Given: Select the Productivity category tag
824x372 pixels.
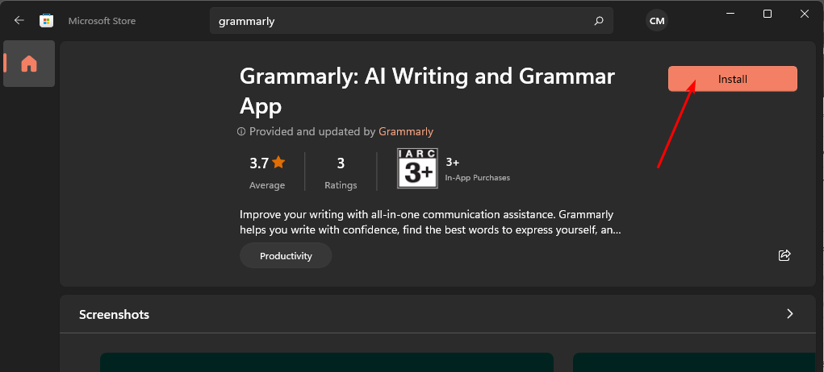Looking at the screenshot, I should pyautogui.click(x=286, y=256).
